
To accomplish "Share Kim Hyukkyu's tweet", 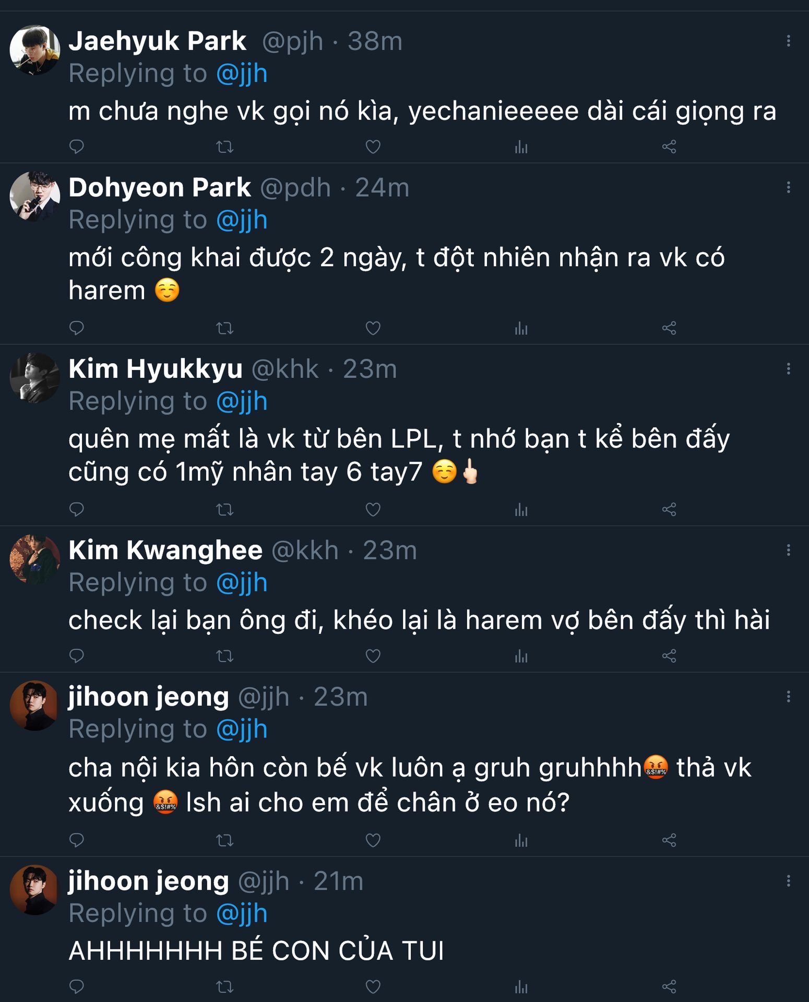I will (x=669, y=509).
